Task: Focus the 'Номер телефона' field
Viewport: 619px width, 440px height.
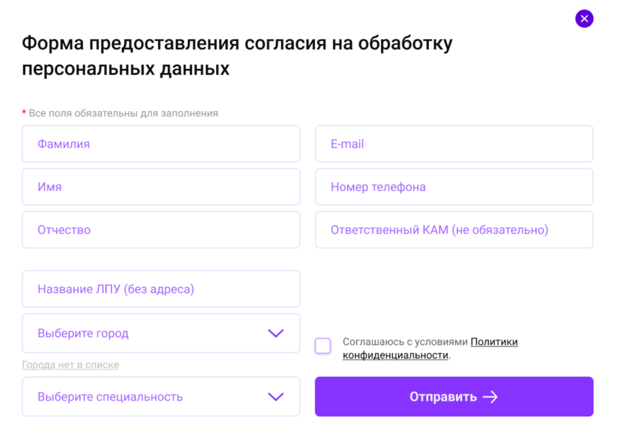Action: click(x=454, y=187)
